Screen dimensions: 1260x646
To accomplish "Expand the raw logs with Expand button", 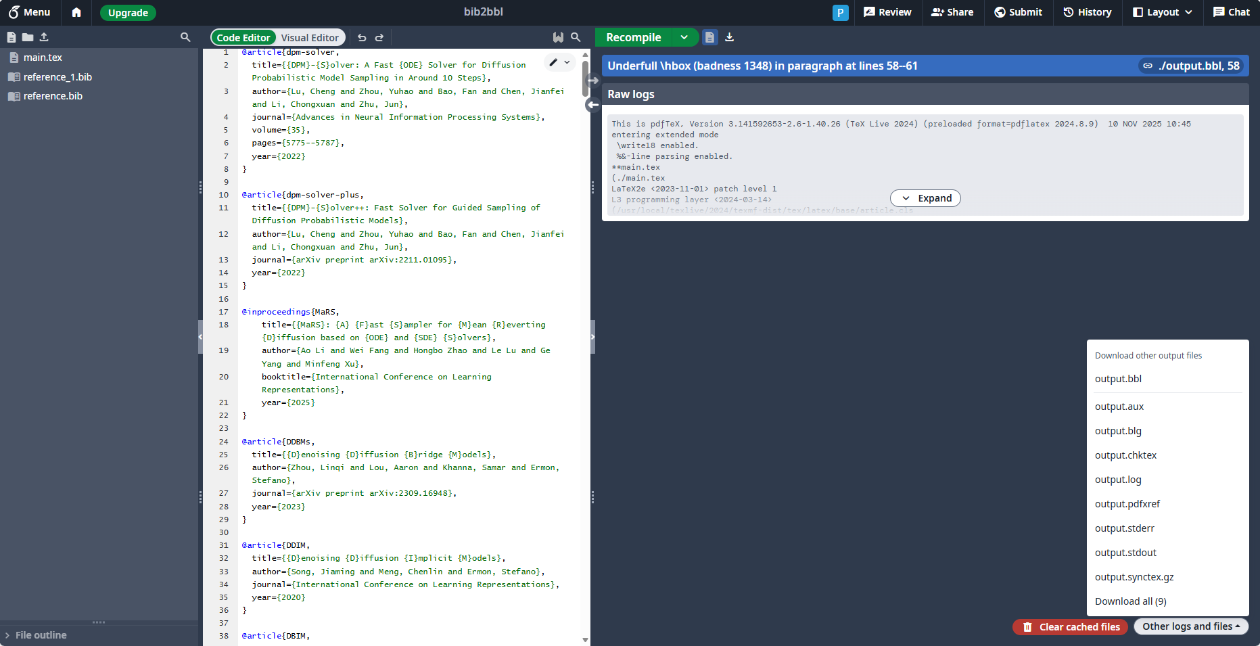I will point(925,198).
